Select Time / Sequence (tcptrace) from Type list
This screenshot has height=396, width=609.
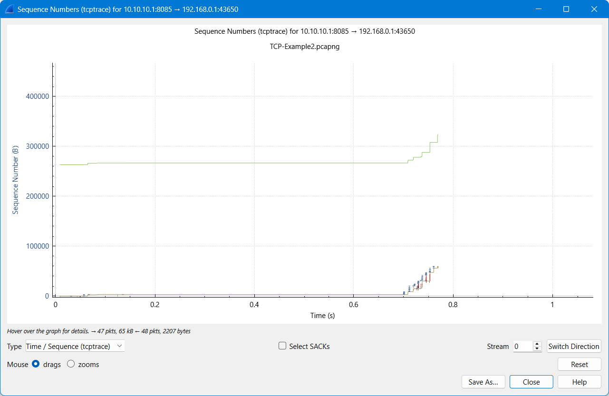tap(70, 346)
